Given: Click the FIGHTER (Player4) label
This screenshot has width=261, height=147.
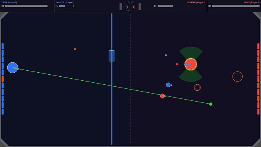Looking at the screenshot, I should tap(196, 2).
